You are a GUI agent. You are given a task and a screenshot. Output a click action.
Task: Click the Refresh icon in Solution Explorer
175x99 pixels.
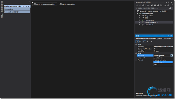(155, 5)
